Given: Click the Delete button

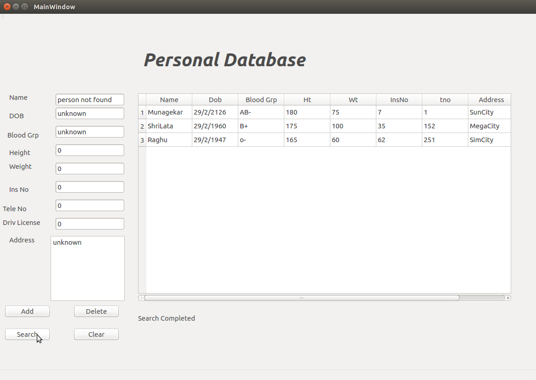Looking at the screenshot, I should (x=96, y=311).
